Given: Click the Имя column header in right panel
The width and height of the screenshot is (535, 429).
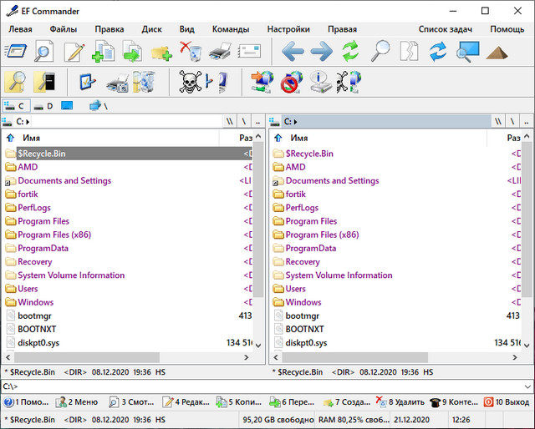Looking at the screenshot, I should 299,138.
